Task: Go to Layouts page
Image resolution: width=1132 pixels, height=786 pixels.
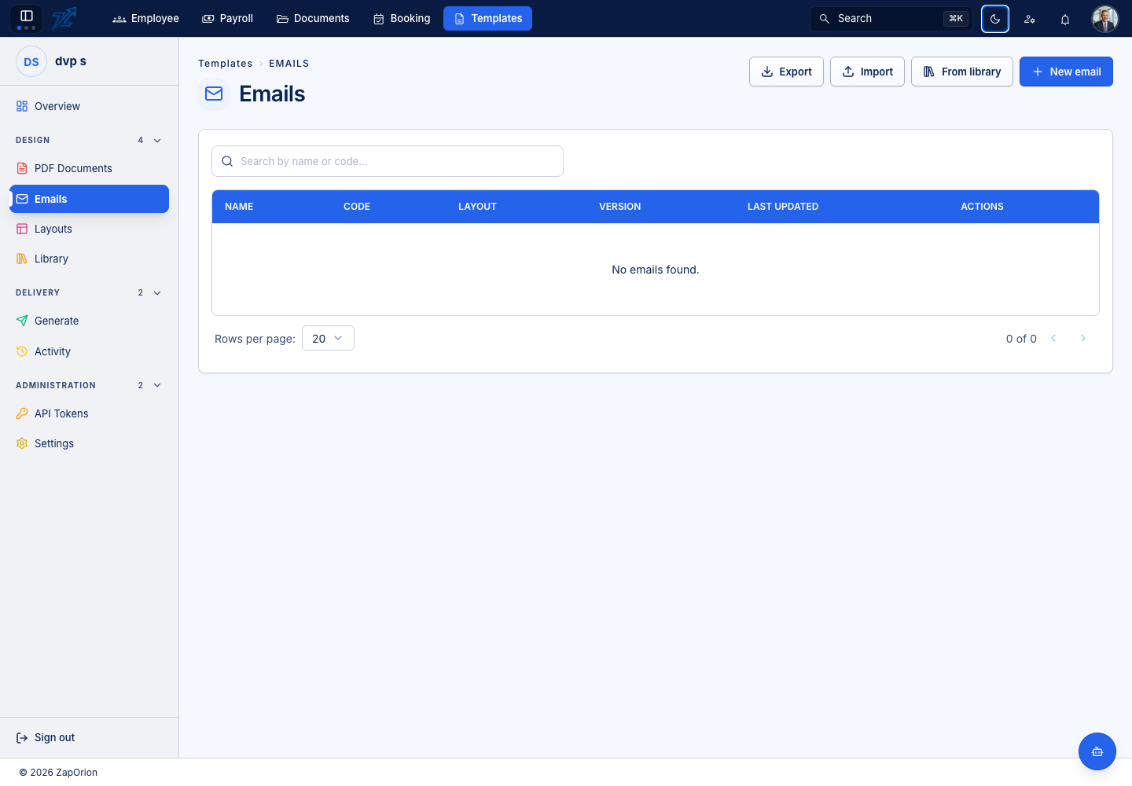Action: coord(89,229)
